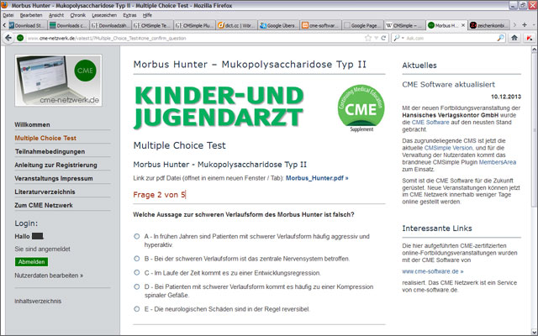Select answer C about Entwicklungsregression
This screenshot has width=538, height=336.
tap(136, 272)
